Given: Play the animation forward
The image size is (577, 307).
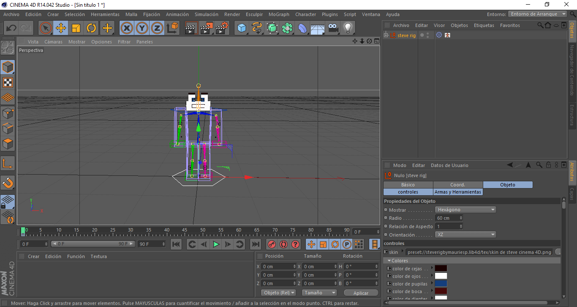Looking at the screenshot, I should coord(216,244).
